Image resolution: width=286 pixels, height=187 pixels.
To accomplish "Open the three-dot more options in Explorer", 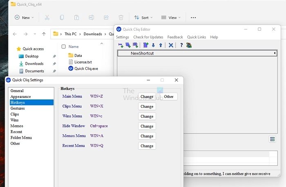I will pos(193,18).
